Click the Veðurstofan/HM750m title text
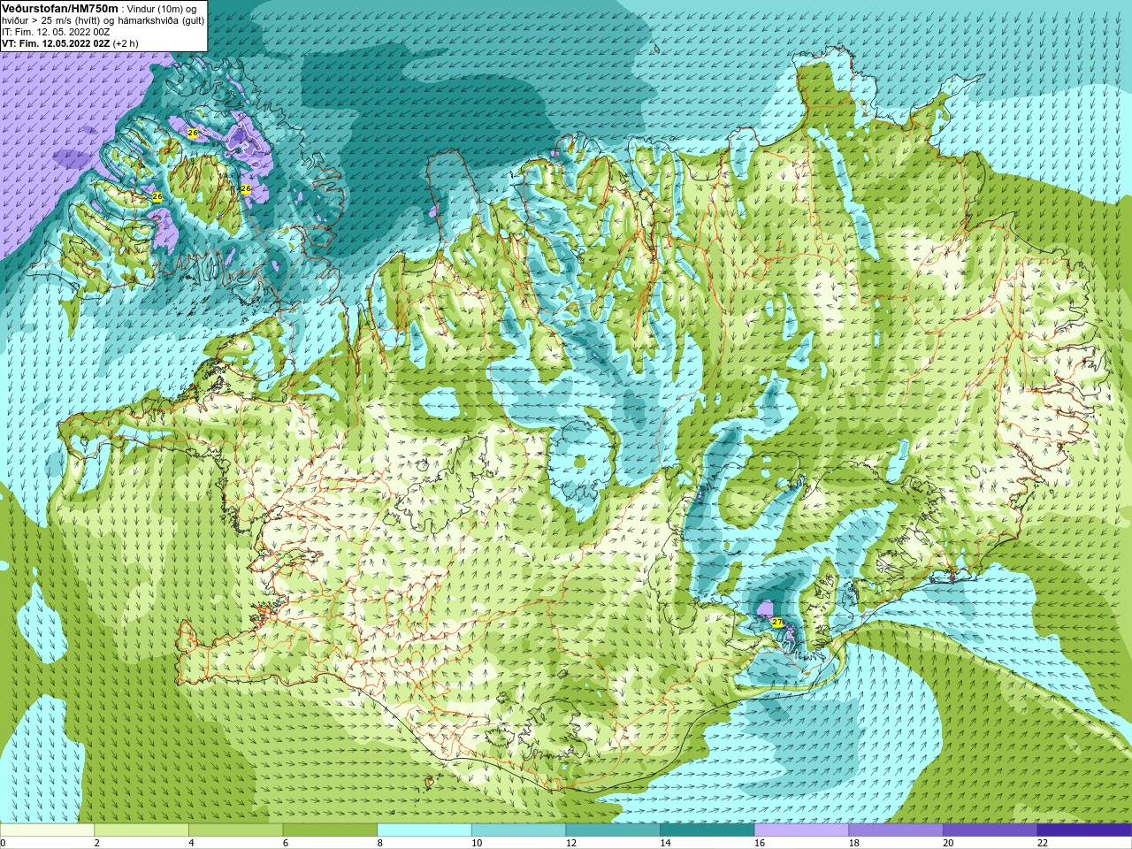The image size is (1132, 849). tap(60, 8)
